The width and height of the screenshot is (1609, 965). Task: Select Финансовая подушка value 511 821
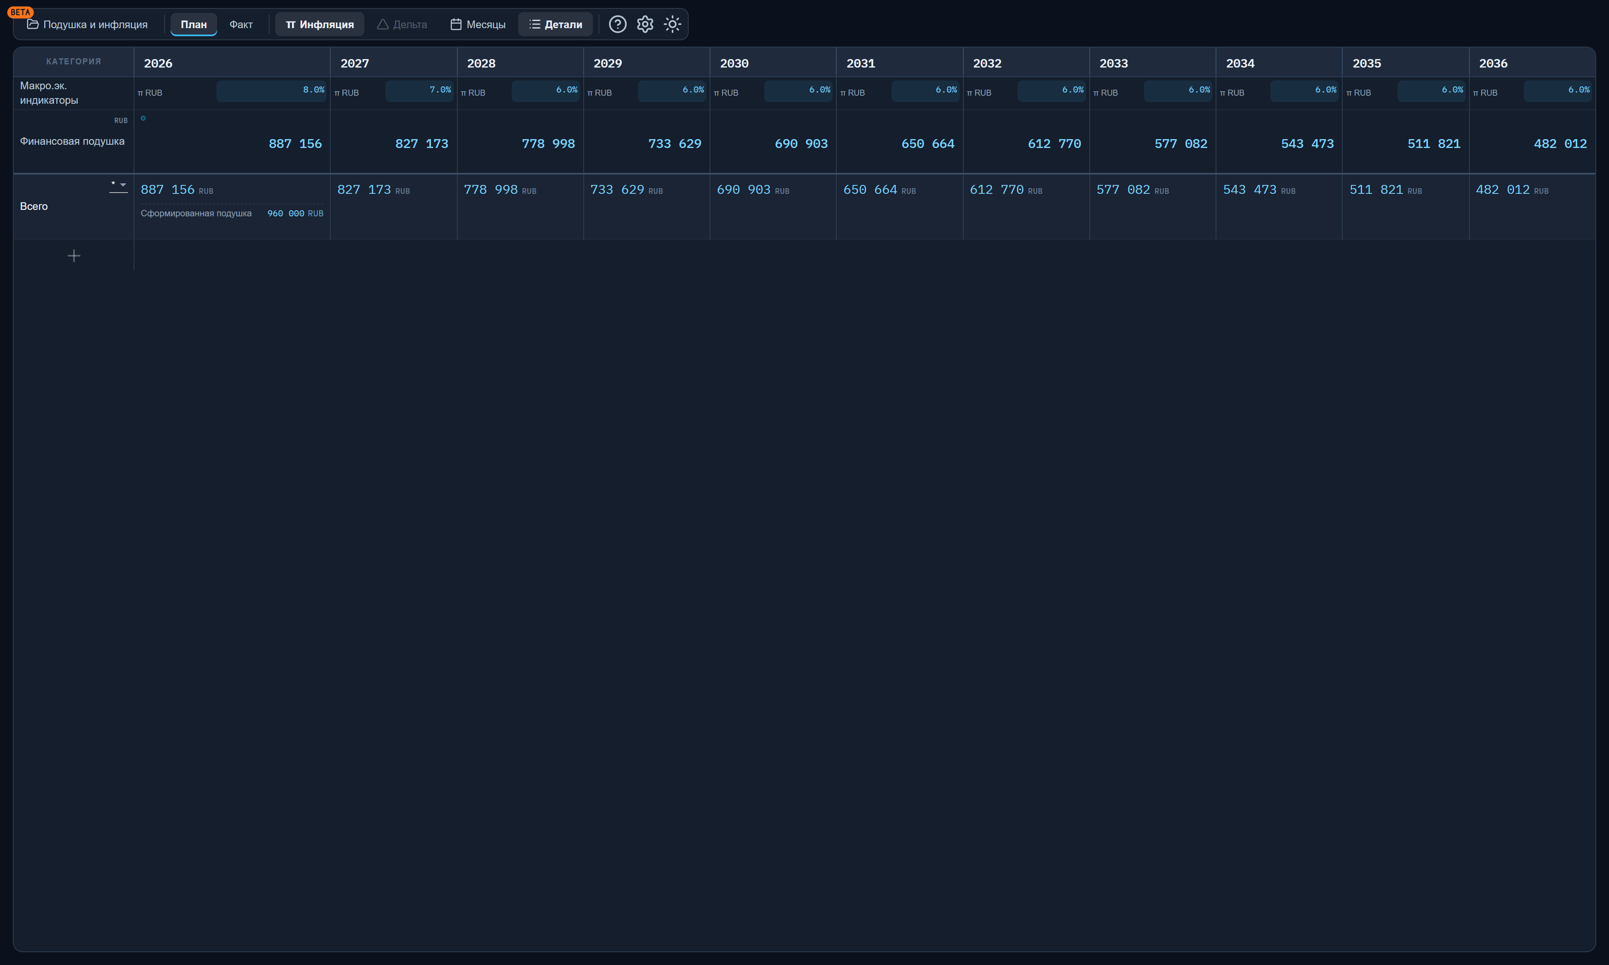[1434, 144]
